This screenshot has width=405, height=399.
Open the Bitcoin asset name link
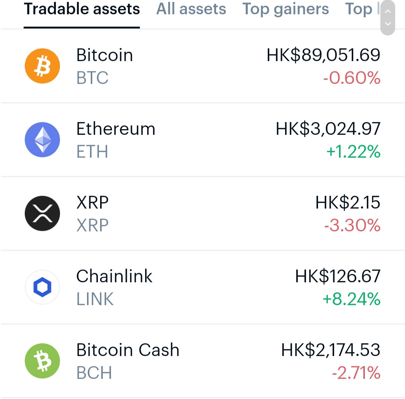tap(105, 55)
